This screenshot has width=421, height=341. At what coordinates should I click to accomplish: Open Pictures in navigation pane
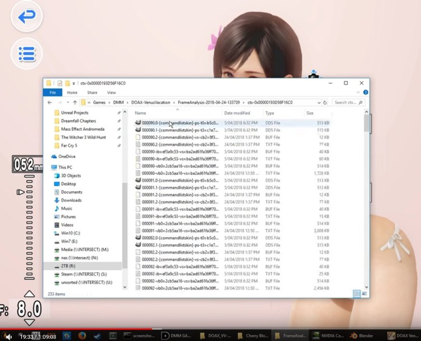pos(68,216)
